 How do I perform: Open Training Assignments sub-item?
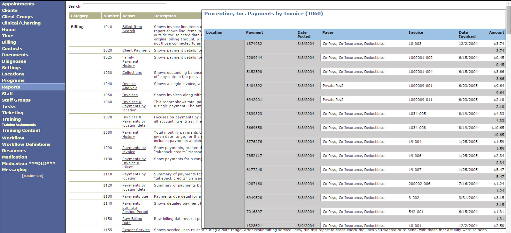pos(19,125)
